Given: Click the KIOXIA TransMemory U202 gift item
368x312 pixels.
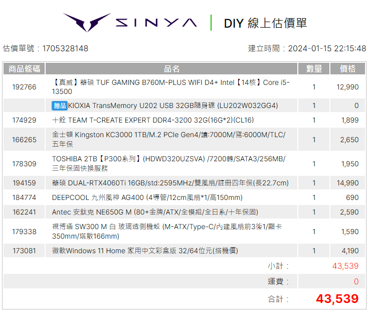Looking at the screenshot, I should pos(173,106).
